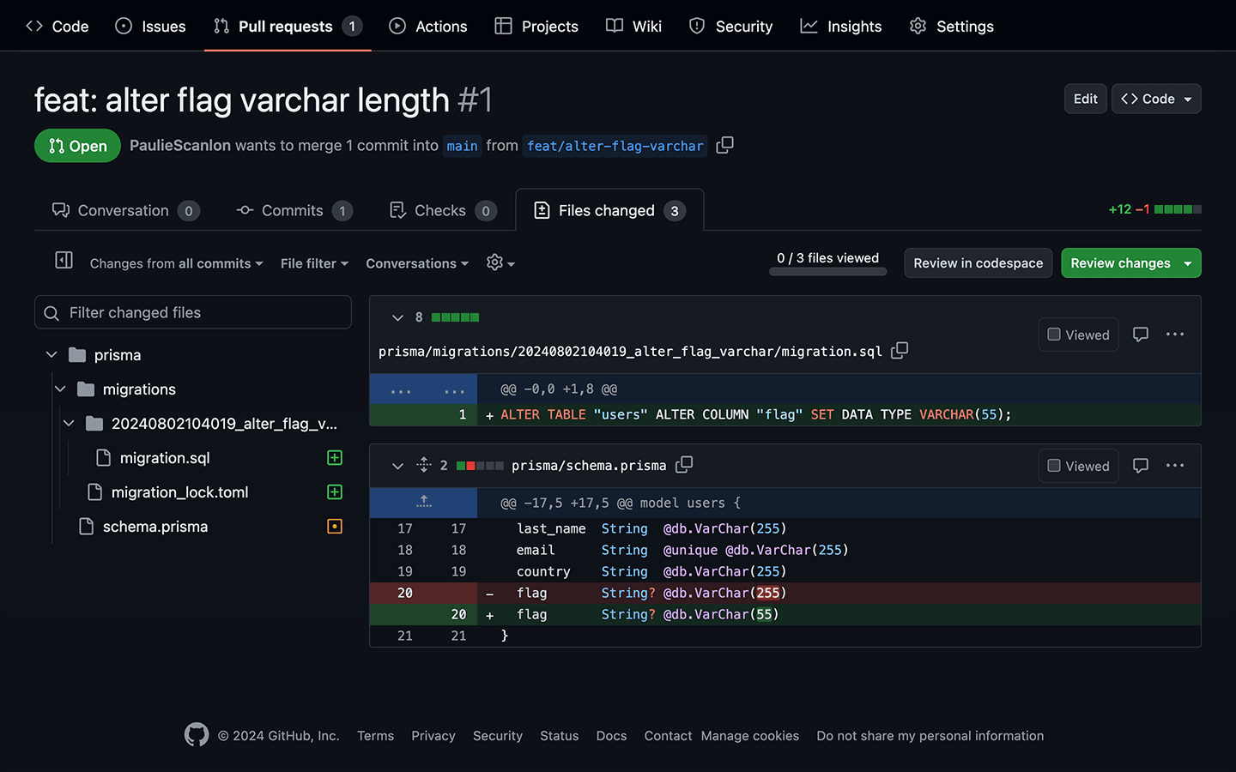Select the Files changed tab
Screen dimensions: 1236x772
point(609,210)
